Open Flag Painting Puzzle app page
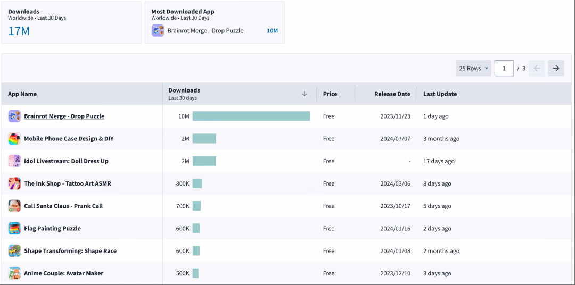This screenshot has width=575, height=285. tap(52, 229)
